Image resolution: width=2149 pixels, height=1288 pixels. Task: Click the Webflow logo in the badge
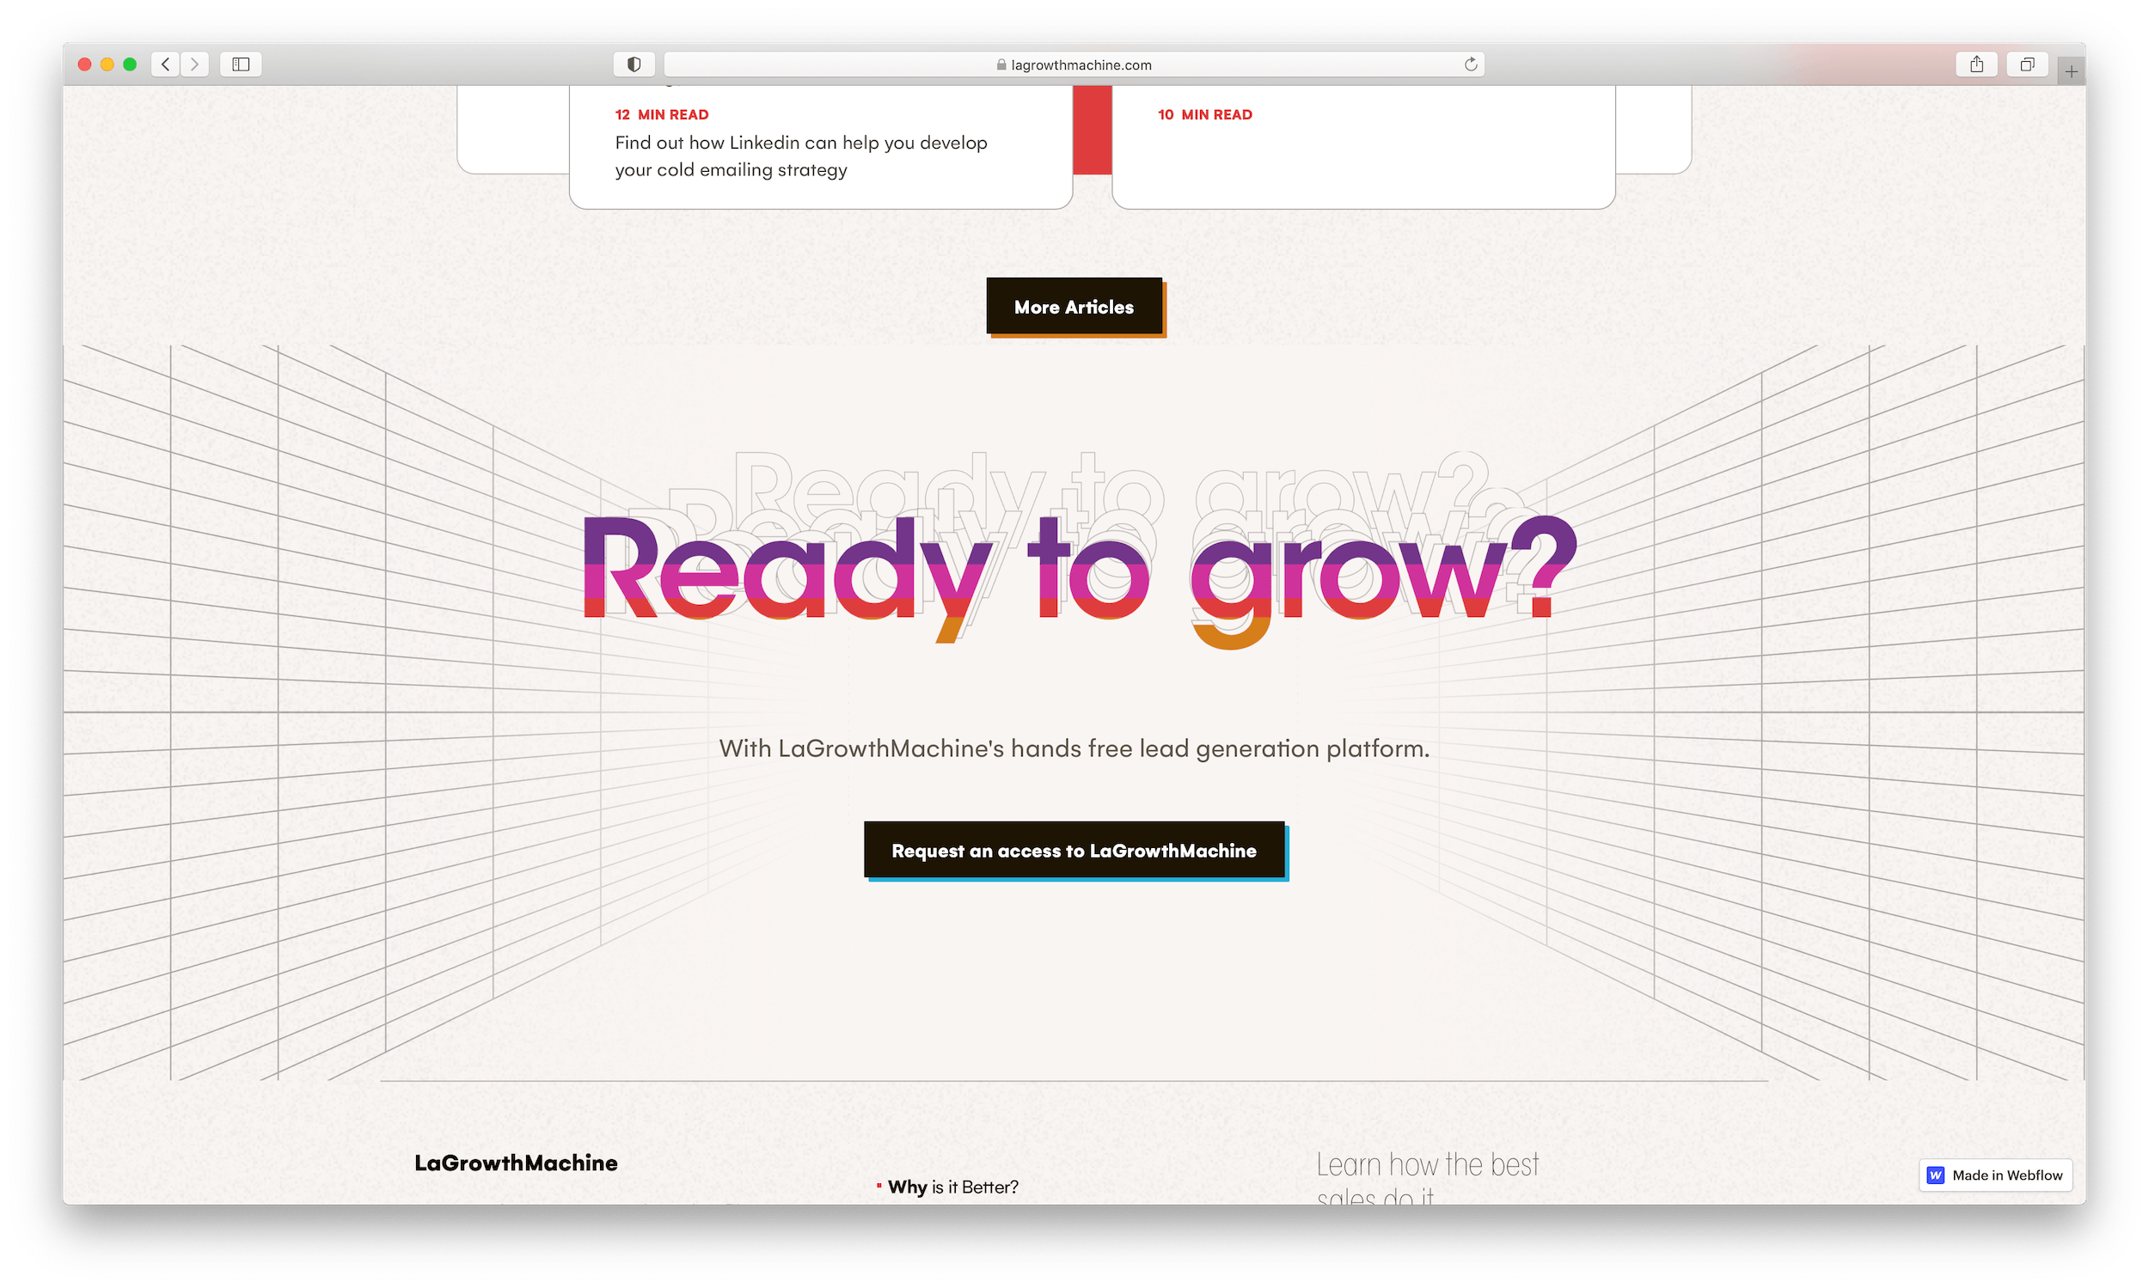(x=1936, y=1175)
